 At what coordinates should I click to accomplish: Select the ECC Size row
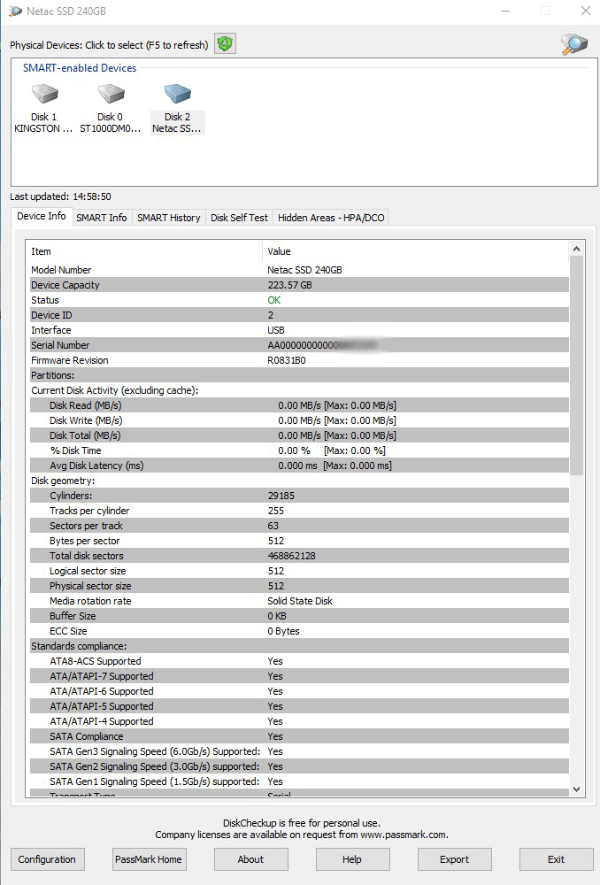pos(297,631)
